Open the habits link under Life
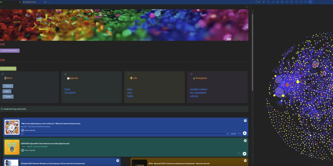 (x=130, y=96)
